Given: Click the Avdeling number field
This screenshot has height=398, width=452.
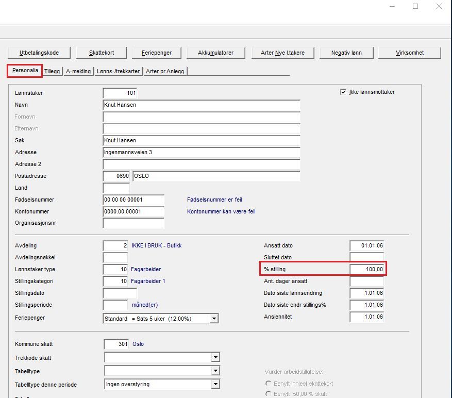Looking at the screenshot, I should point(115,246).
